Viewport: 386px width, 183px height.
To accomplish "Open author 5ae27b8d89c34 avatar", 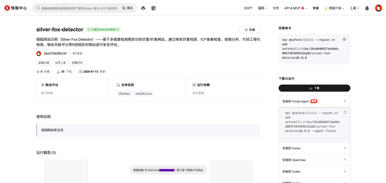I will [x=39, y=54].
